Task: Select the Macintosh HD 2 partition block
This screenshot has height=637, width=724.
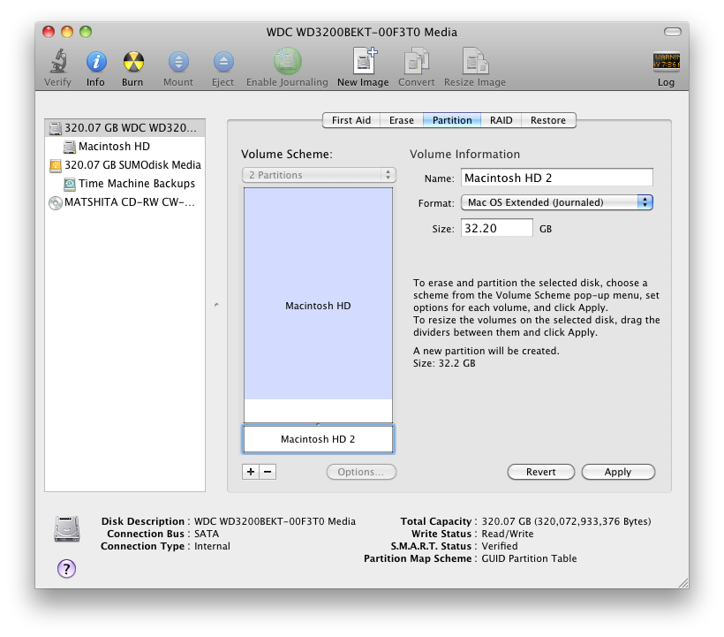Action: (x=318, y=439)
